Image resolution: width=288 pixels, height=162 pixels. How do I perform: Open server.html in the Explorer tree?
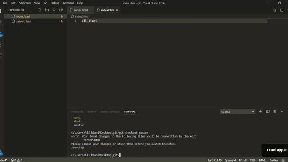[x=36, y=21]
